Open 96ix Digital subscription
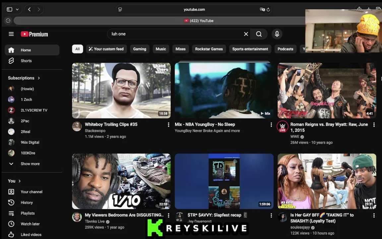Viewport: 382px width, 239px height. (32, 142)
